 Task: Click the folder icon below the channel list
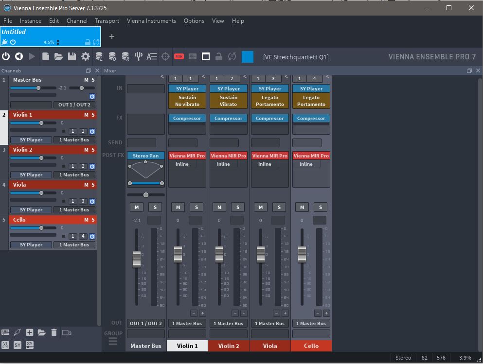(x=41, y=332)
